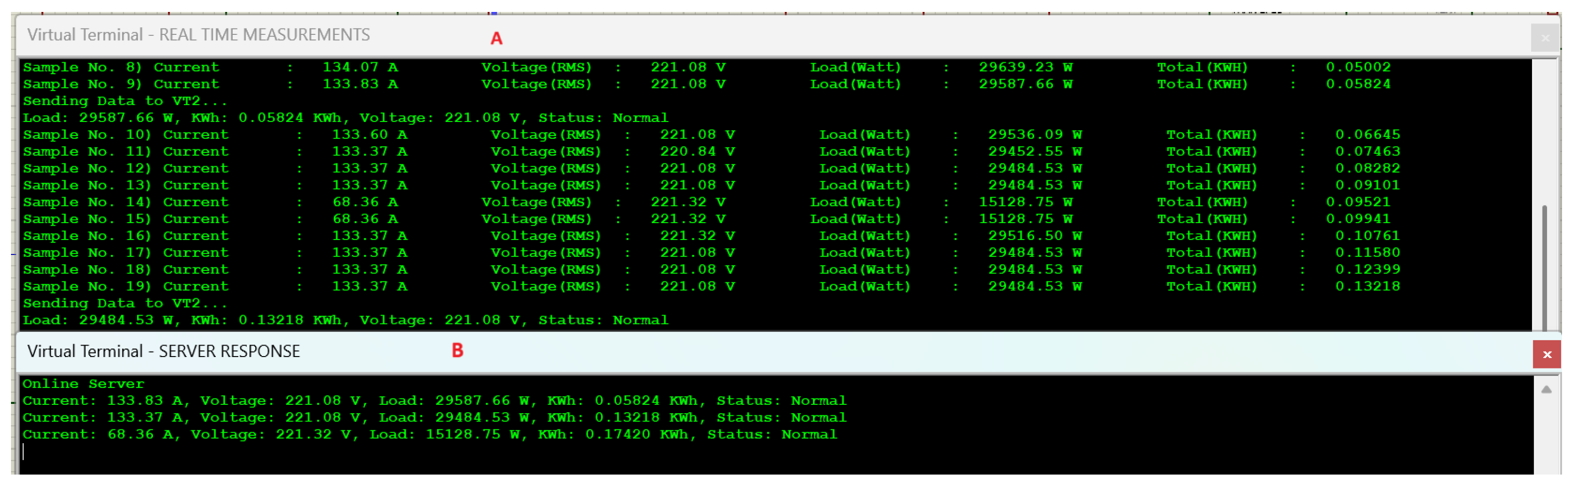Click the last Sending Data to VT2 line
This screenshot has height=489, width=1573.
point(125,303)
